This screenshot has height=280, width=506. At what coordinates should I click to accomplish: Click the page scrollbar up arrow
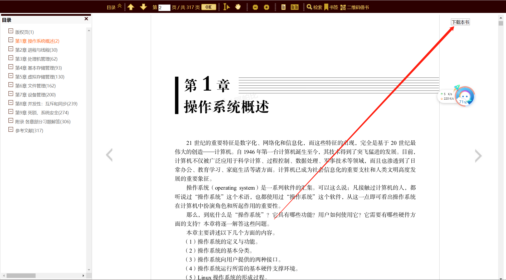(x=501, y=18)
